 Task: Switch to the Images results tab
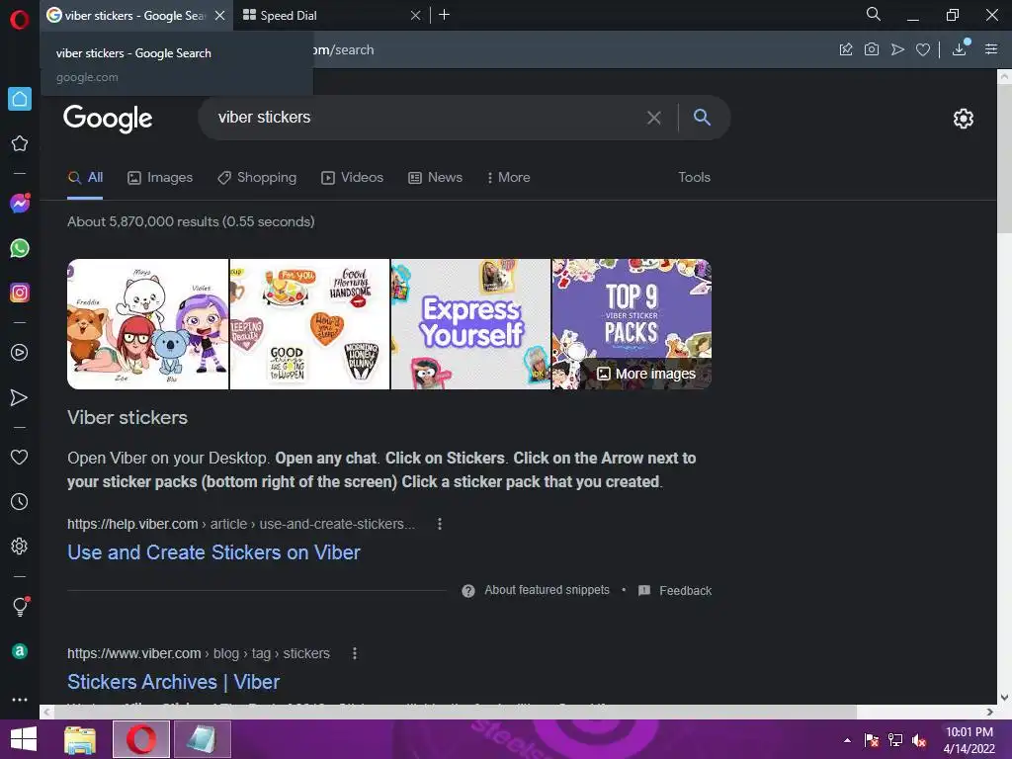160,178
